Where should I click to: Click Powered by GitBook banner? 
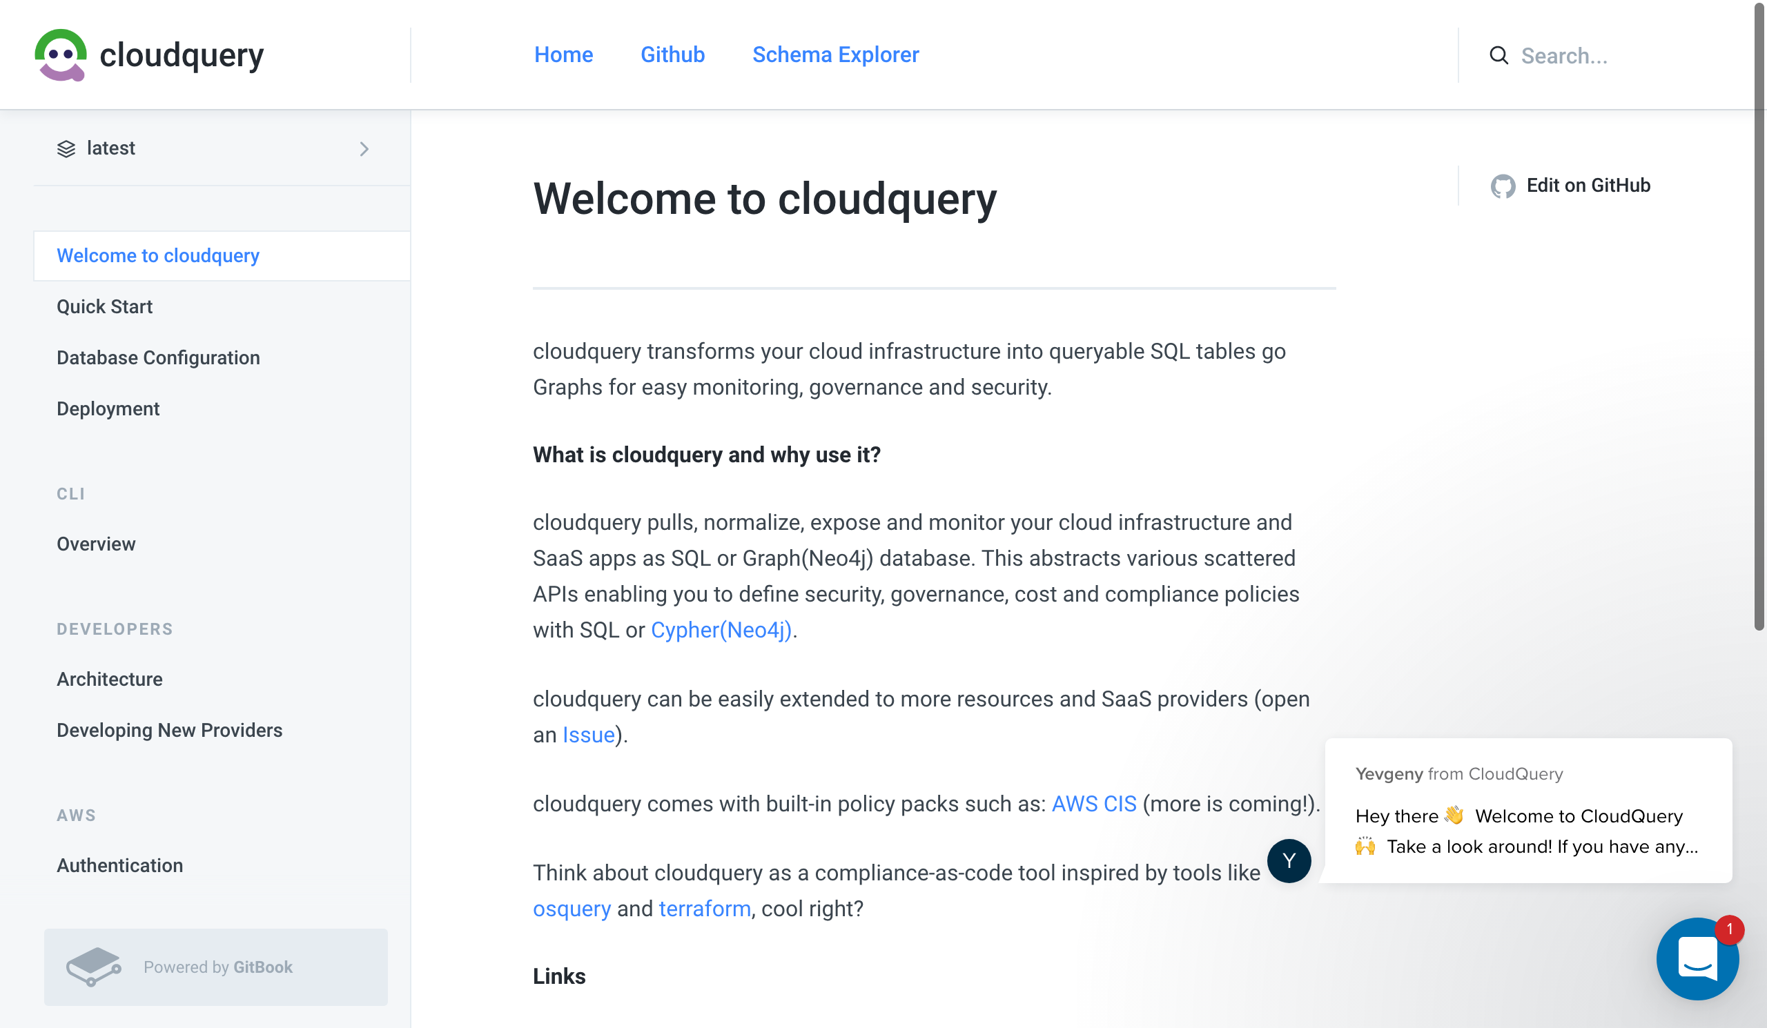[x=216, y=967]
